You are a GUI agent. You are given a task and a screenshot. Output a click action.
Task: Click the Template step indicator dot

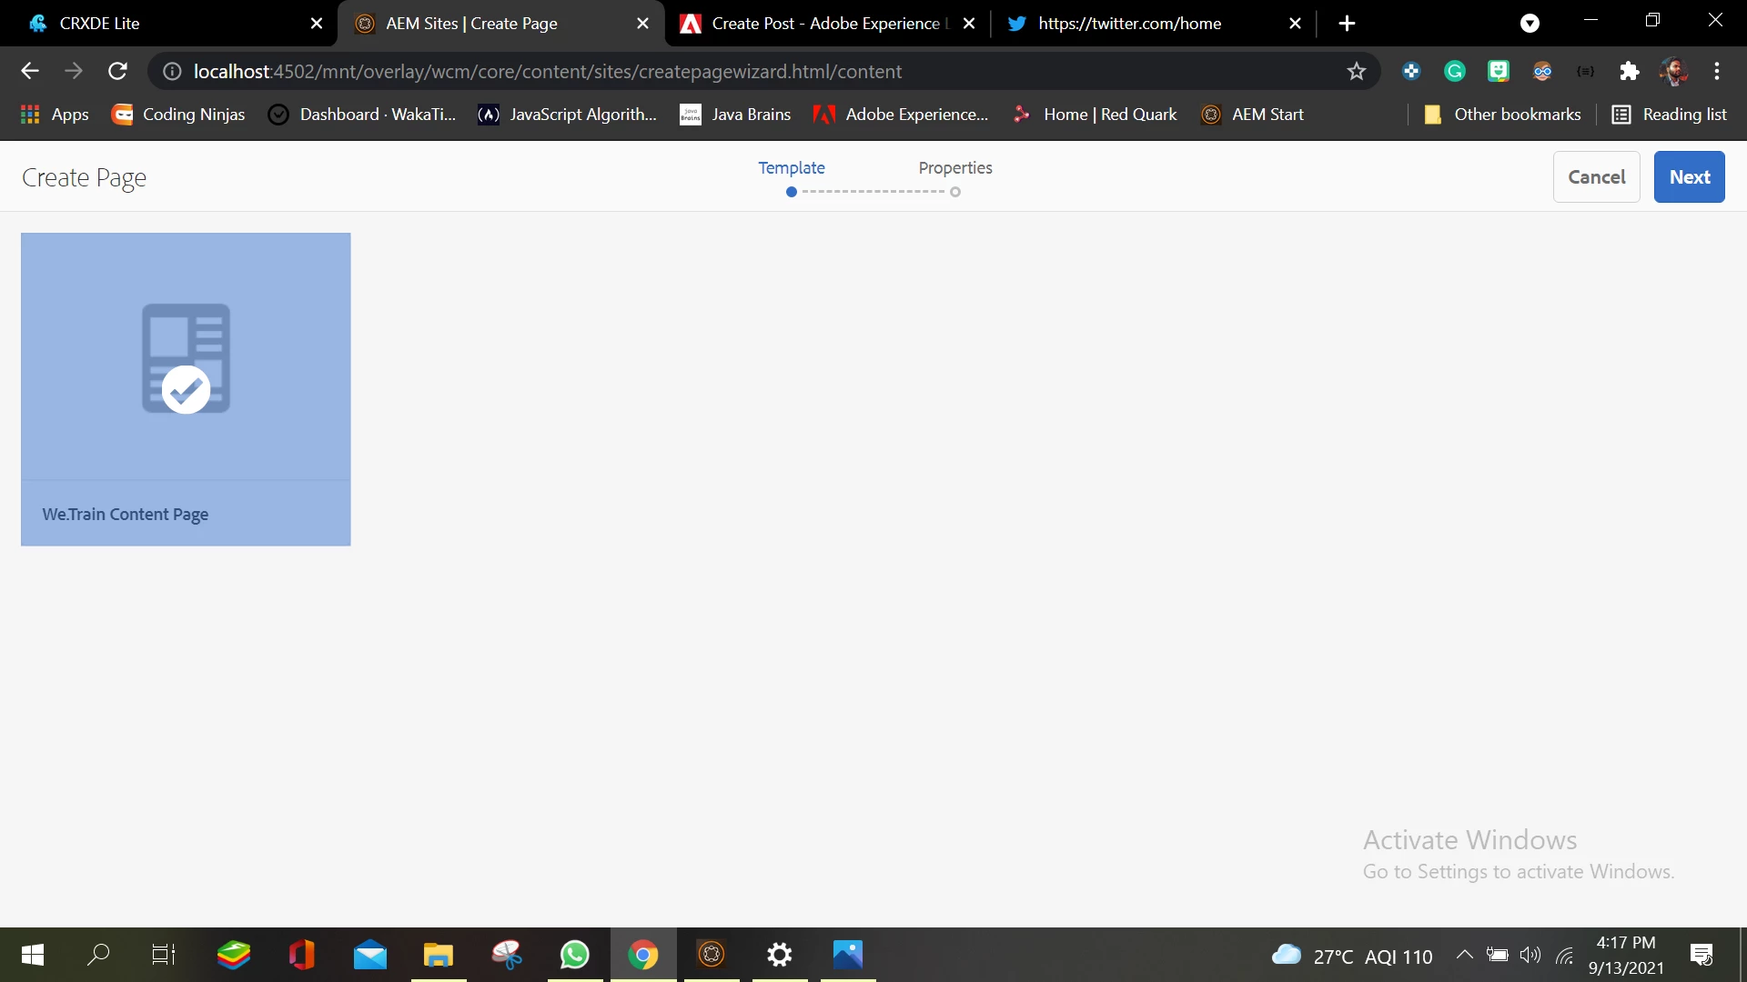pyautogui.click(x=792, y=192)
